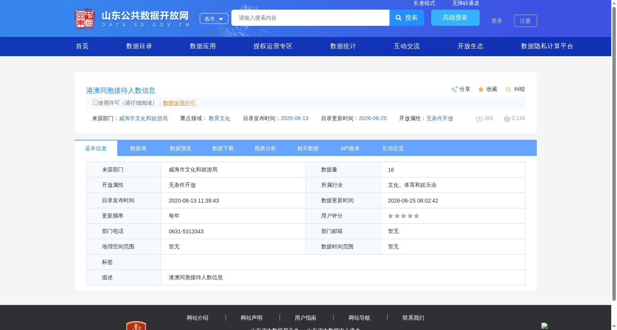
Task: Open 用户指南 in the footer
Action: pos(305,318)
